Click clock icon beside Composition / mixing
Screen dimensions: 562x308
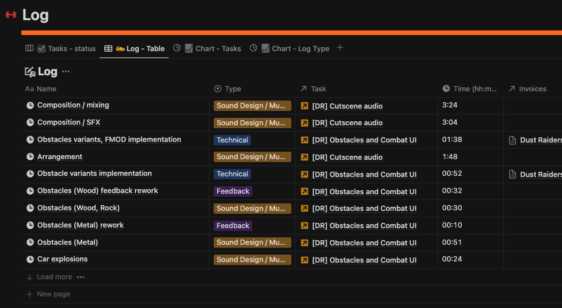pyautogui.click(x=30, y=105)
